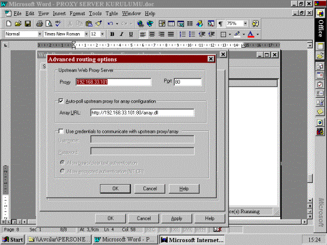This screenshot has width=327, height=245.
Task: Toggle the Drawing toolbar icon
Action: pyautogui.click(x=200, y=24)
